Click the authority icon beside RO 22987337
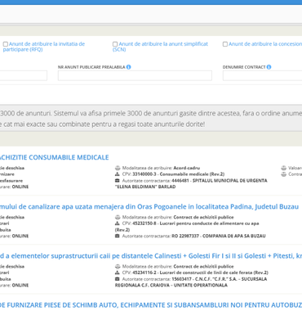The width and height of the screenshot is (302, 311). click(118, 236)
